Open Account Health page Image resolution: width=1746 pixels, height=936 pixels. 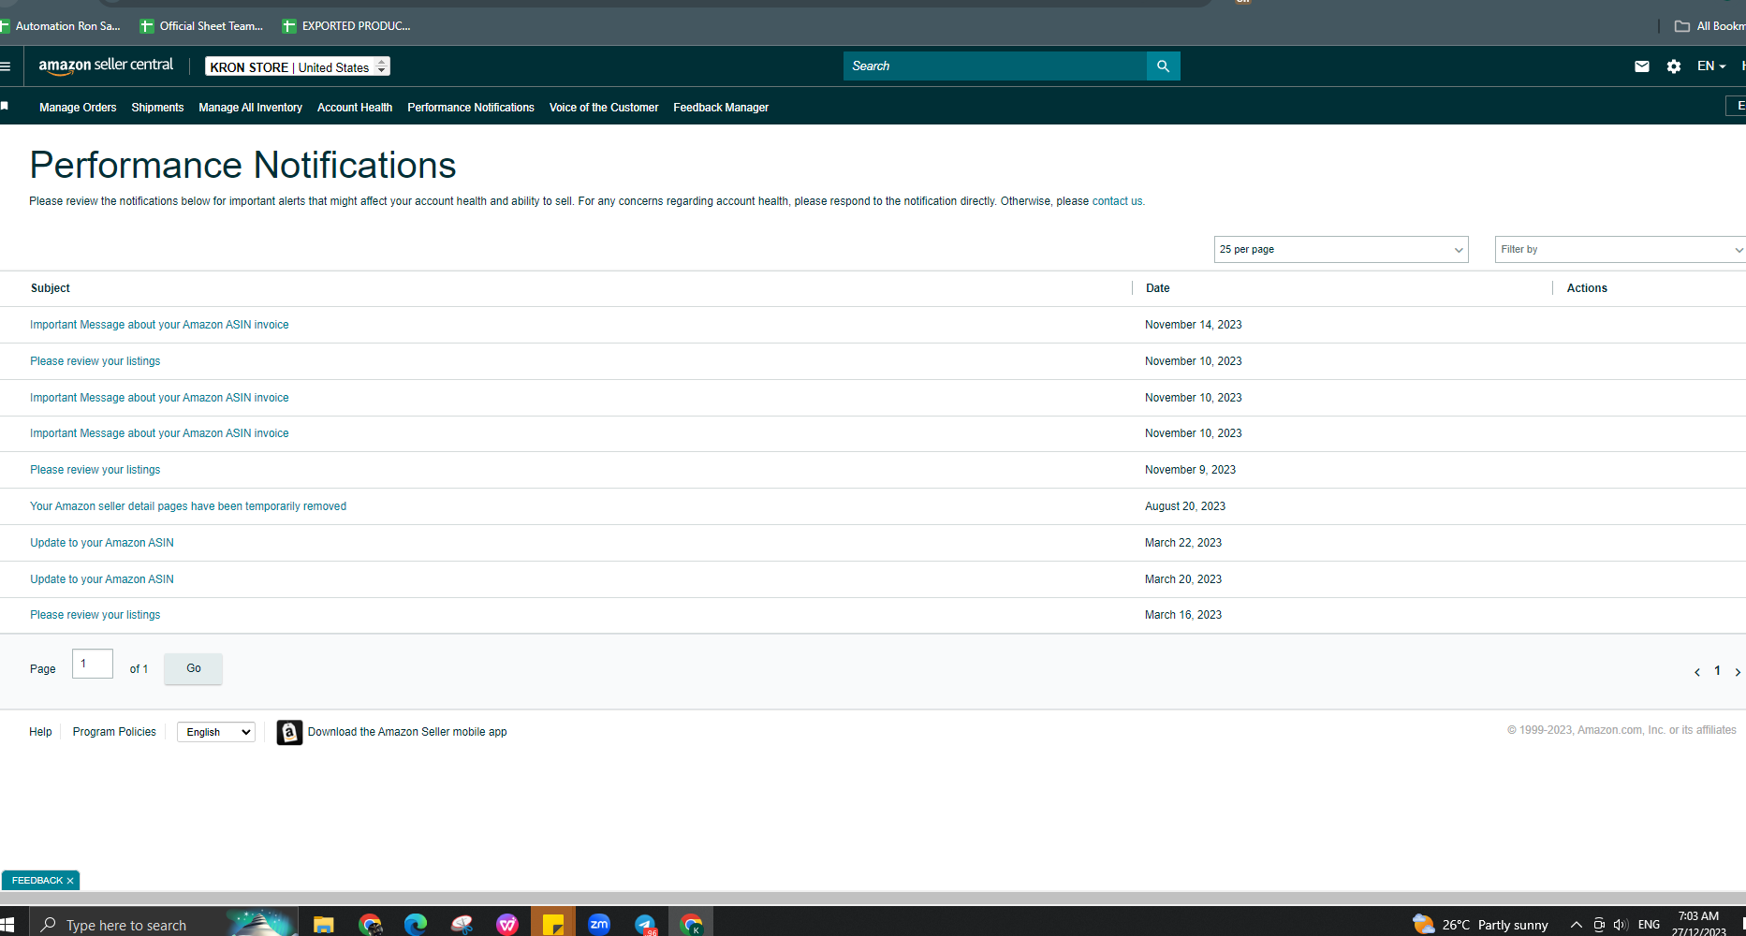pos(355,108)
